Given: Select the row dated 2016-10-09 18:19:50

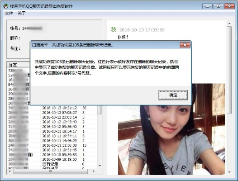Looking at the screenshot, I should pos(52,159).
